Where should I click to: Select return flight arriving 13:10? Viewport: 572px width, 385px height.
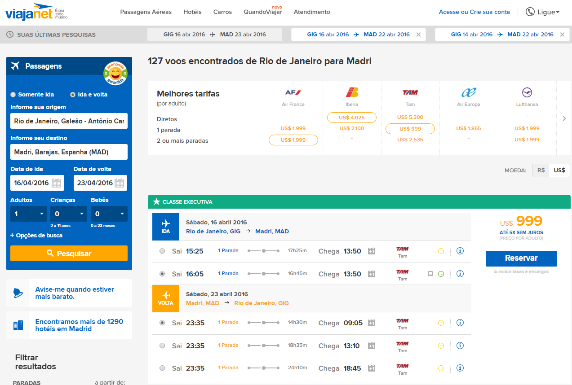pos(162,346)
